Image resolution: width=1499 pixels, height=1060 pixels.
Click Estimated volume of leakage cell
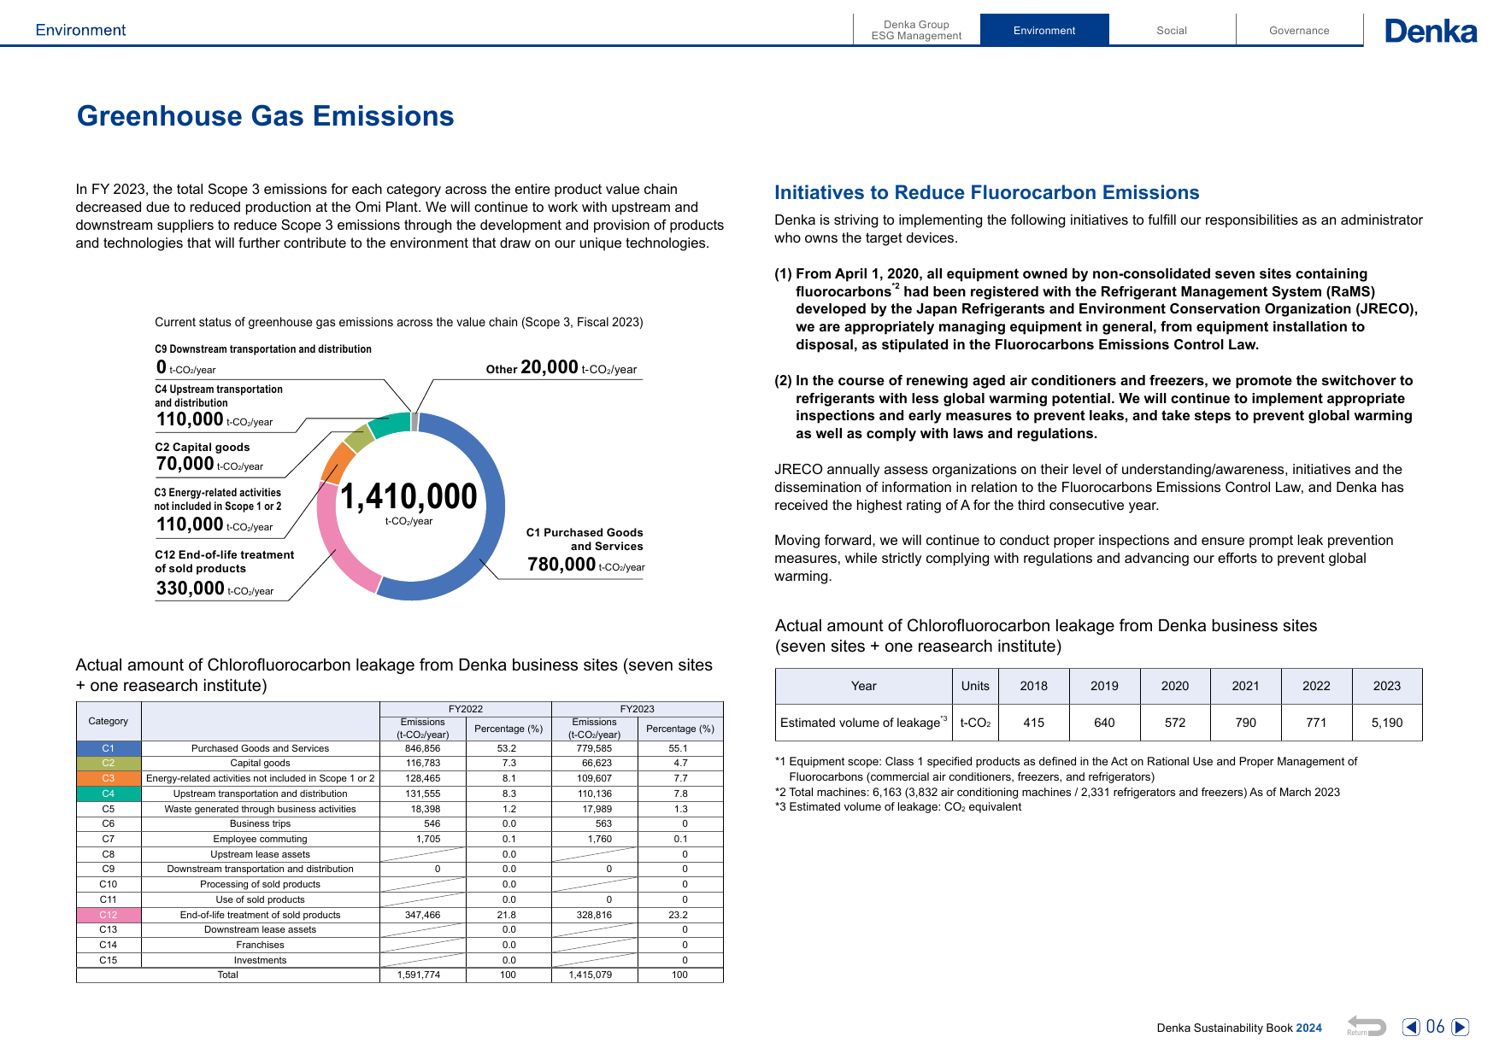pyautogui.click(x=864, y=723)
